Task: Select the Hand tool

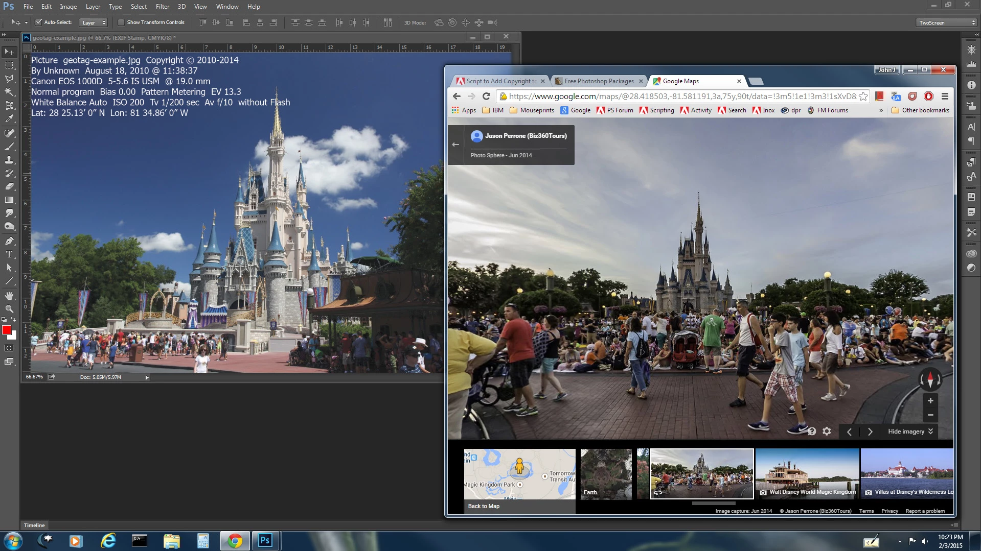Action: pyautogui.click(x=9, y=295)
